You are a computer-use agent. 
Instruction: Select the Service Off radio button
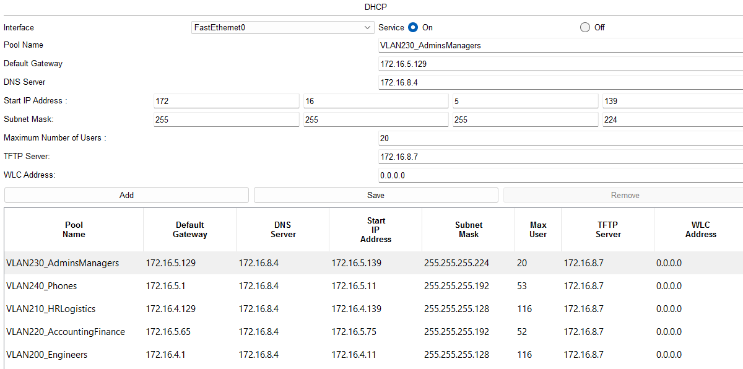point(585,27)
